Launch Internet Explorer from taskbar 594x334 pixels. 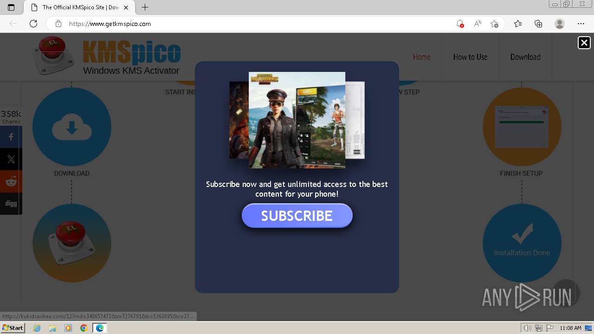[37, 328]
